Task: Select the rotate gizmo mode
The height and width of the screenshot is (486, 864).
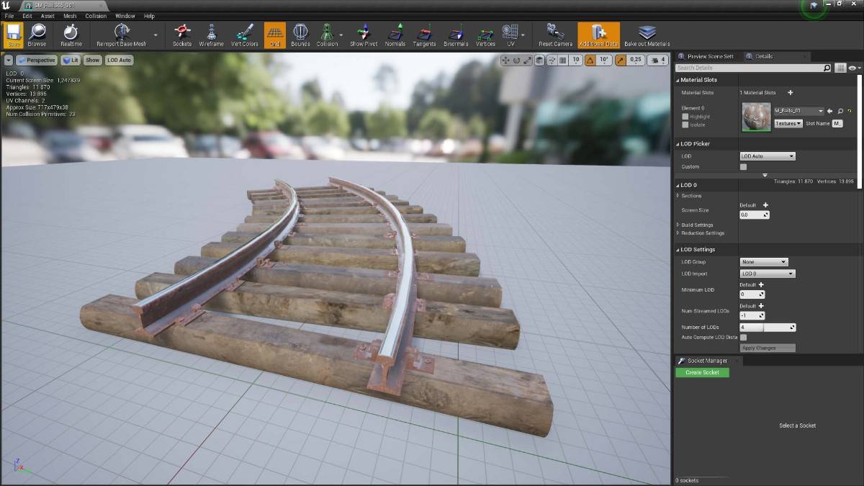Action: [x=517, y=60]
